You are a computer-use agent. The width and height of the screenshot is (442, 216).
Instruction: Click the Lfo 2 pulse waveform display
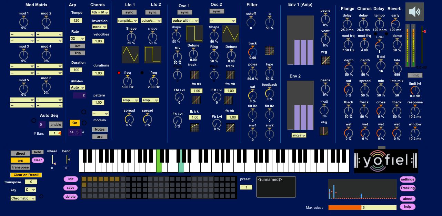153,55
